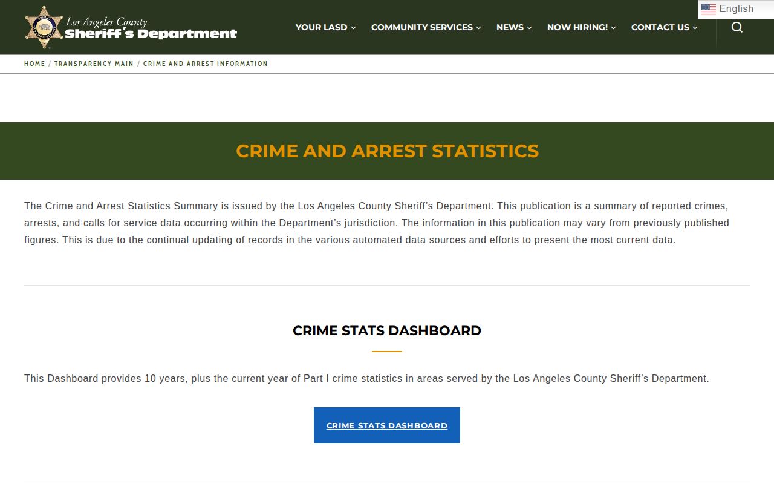Expand chevron next to COMMUNITY SERVICES
The height and width of the screenshot is (484, 774).
pyautogui.click(x=478, y=28)
